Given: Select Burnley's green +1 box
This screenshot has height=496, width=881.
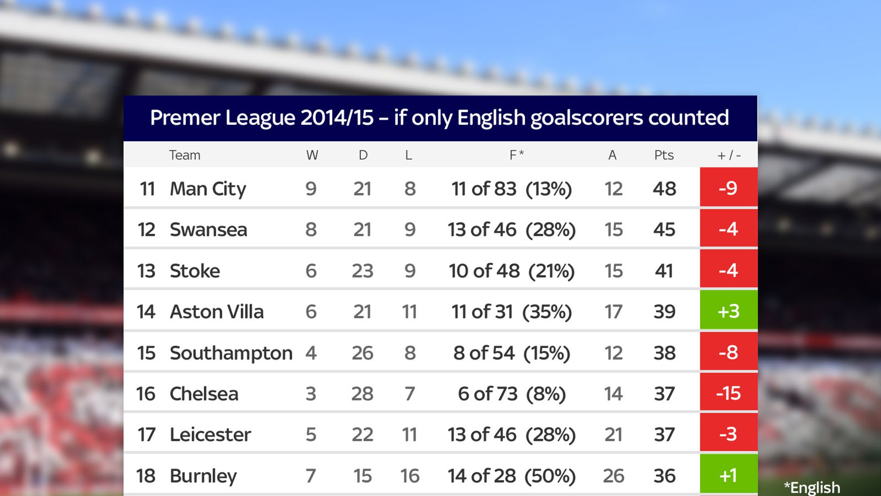Looking at the screenshot, I should [728, 475].
